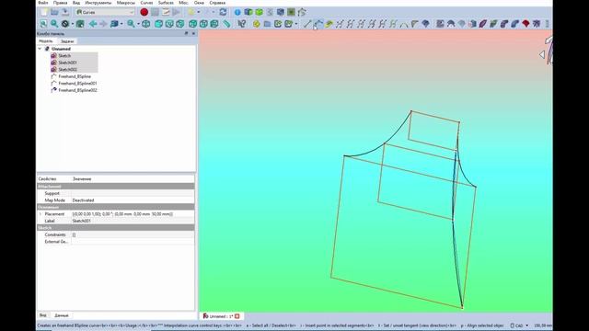
Task: Switch to Задачи tab
Action: [x=67, y=41]
